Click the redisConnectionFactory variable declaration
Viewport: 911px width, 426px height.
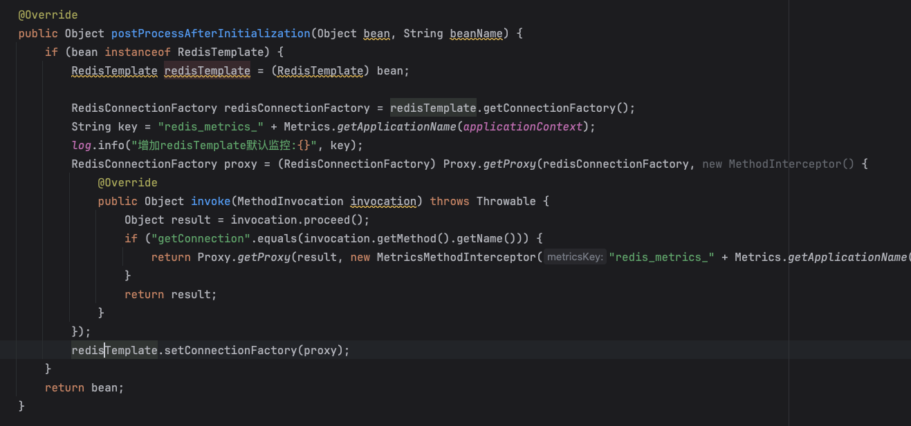click(297, 108)
